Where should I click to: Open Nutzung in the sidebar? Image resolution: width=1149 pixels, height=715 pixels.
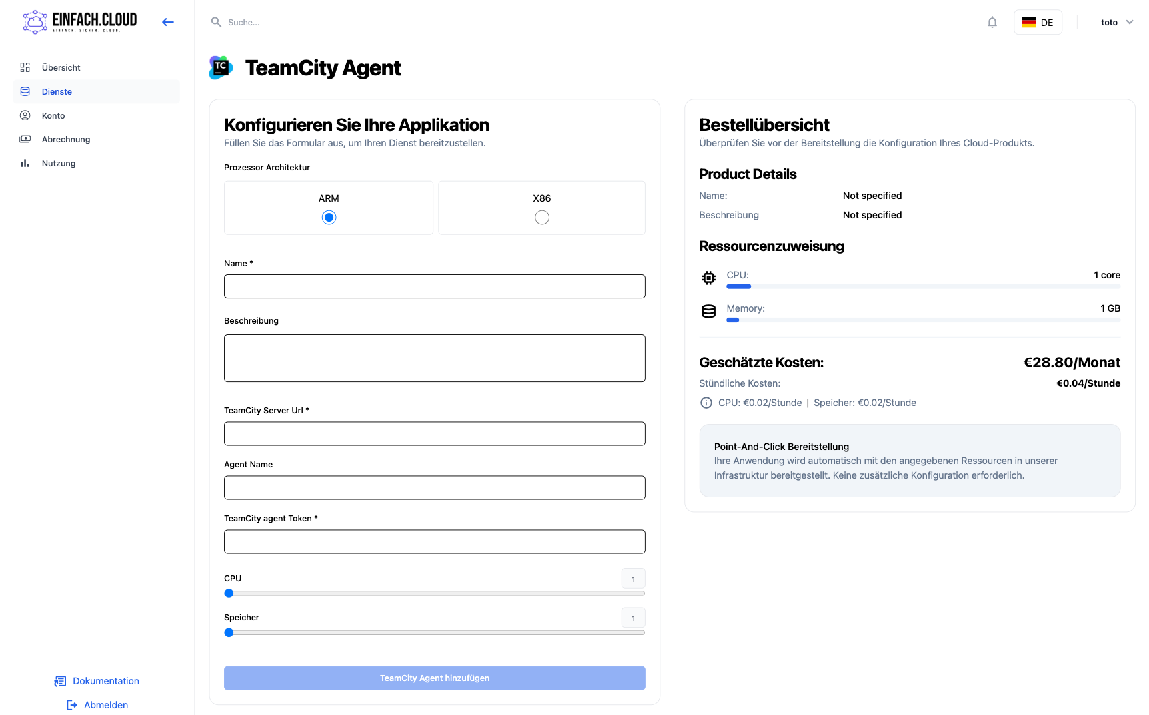pos(58,163)
